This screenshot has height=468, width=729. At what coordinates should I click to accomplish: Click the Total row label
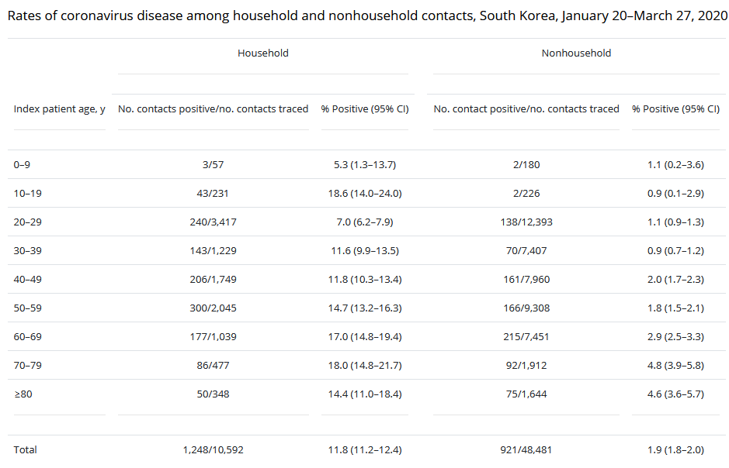coord(25,450)
